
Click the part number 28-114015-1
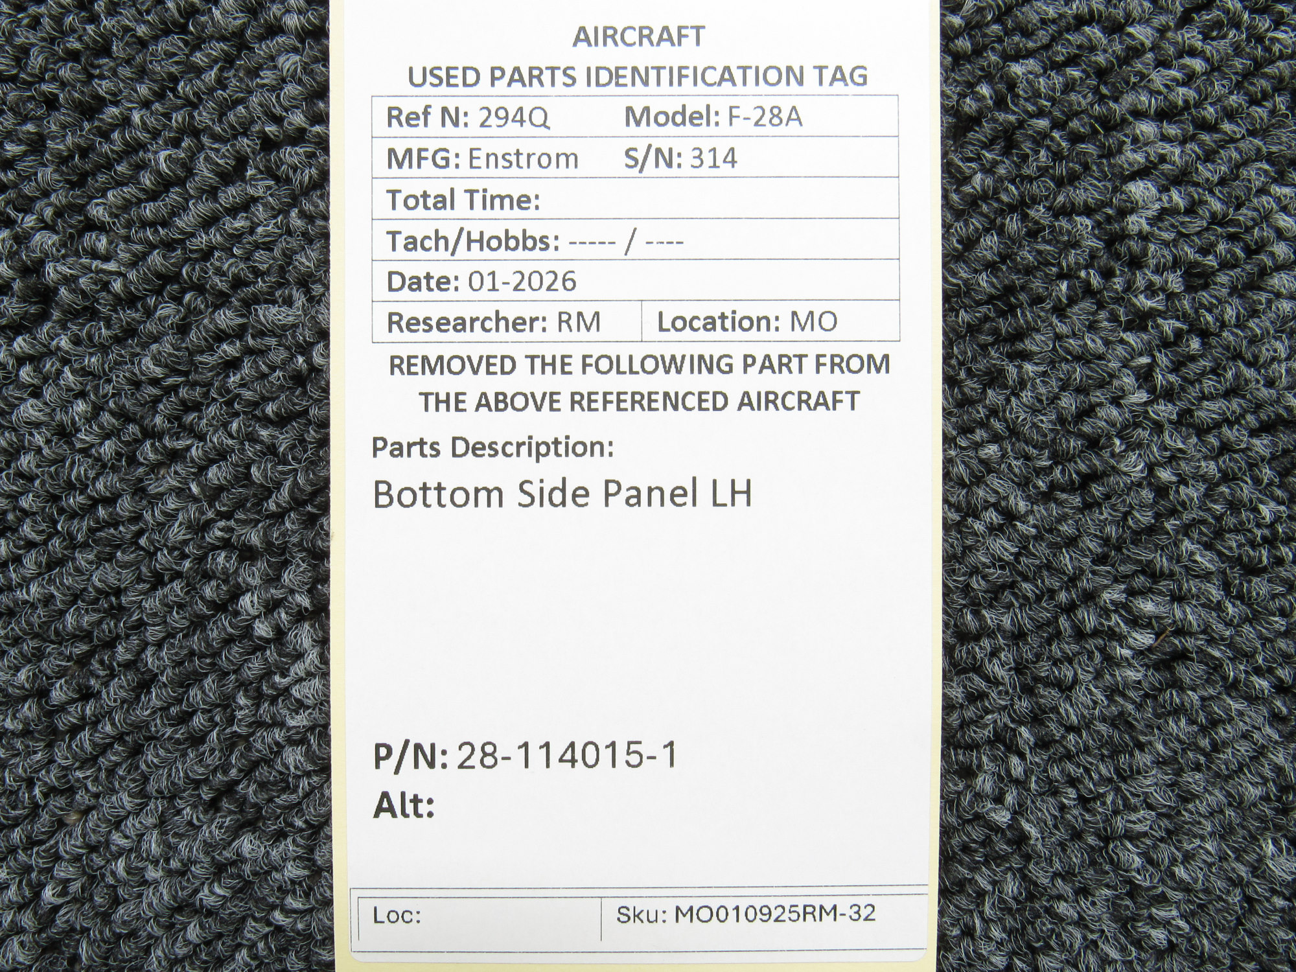pyautogui.click(x=567, y=756)
